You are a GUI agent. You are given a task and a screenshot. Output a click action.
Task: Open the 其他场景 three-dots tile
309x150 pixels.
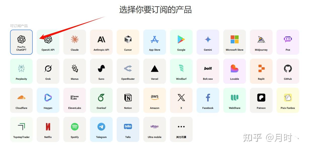point(181,129)
